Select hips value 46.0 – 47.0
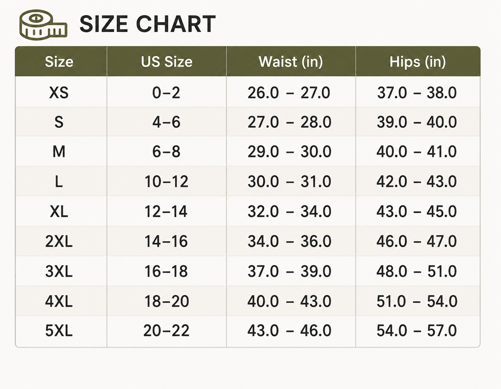 (417, 241)
